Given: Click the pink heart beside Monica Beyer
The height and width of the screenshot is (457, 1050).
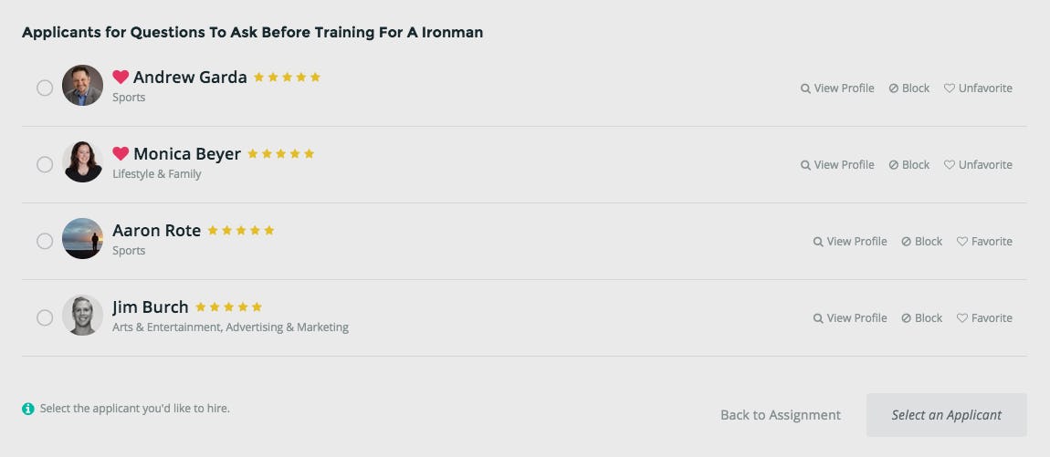Looking at the screenshot, I should pyautogui.click(x=121, y=154).
